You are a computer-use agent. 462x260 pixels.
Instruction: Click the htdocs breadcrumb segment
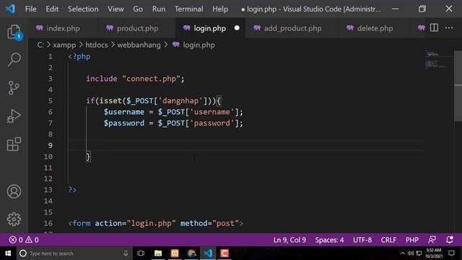pos(97,45)
